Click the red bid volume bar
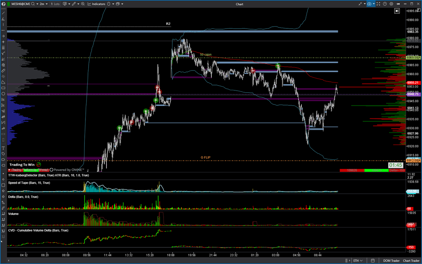The height and width of the screenshot is (264, 422). click(x=352, y=170)
